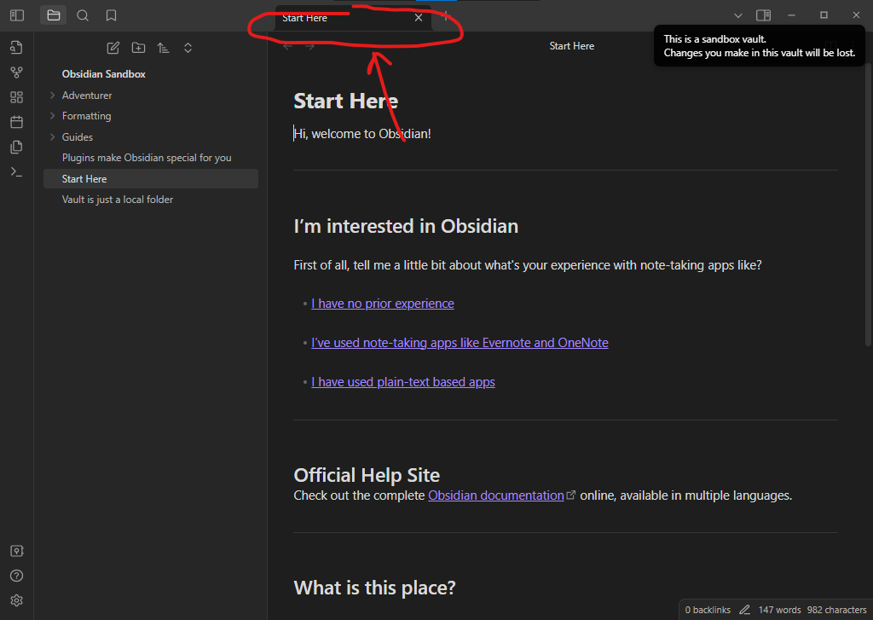The width and height of the screenshot is (873, 620).
Task: Open the quick switcher from the ribbon
Action: [16, 48]
